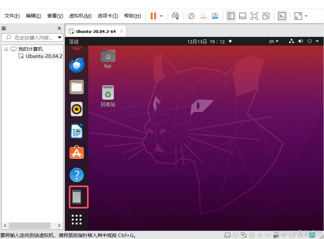
Task: Open the zh input method dropdown
Action: click(x=274, y=41)
